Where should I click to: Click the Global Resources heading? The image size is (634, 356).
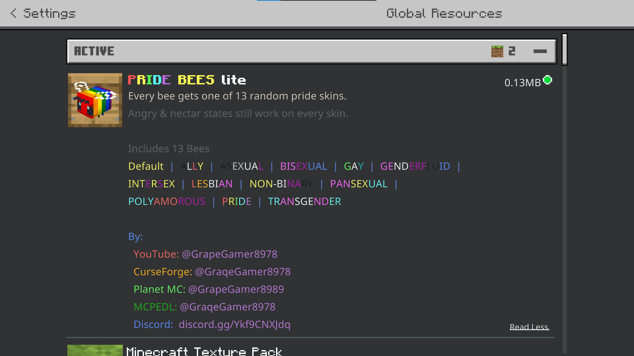click(444, 13)
